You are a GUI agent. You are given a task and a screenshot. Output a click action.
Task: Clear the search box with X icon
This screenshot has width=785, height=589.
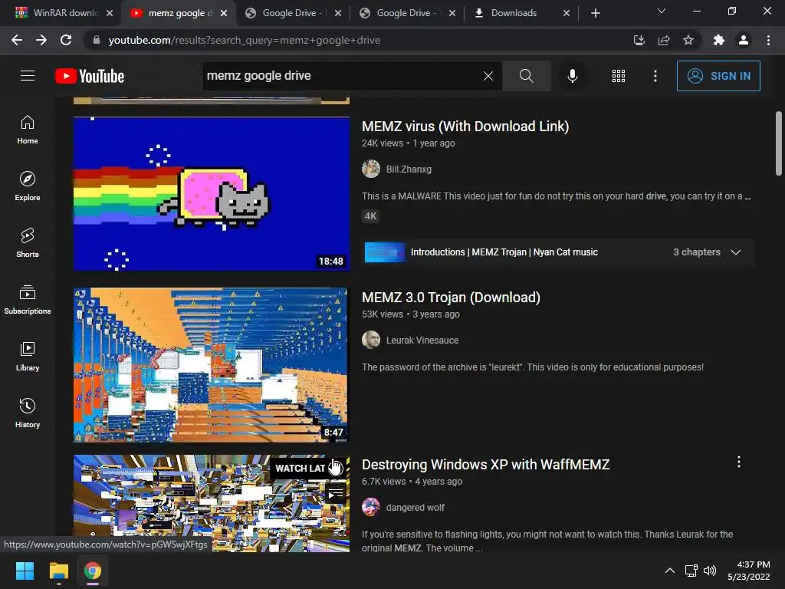(488, 76)
